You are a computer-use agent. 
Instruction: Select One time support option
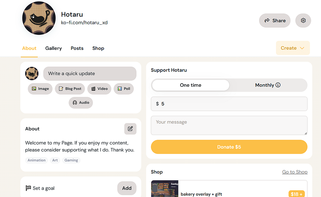[191, 85]
